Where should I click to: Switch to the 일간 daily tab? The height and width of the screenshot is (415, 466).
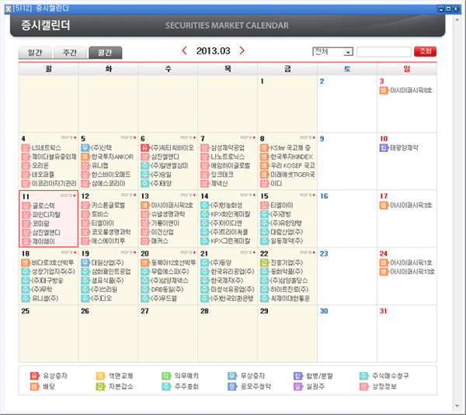[35, 53]
